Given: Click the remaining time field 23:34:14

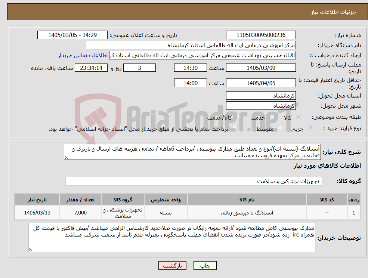Looking at the screenshot, I should 91,68.
